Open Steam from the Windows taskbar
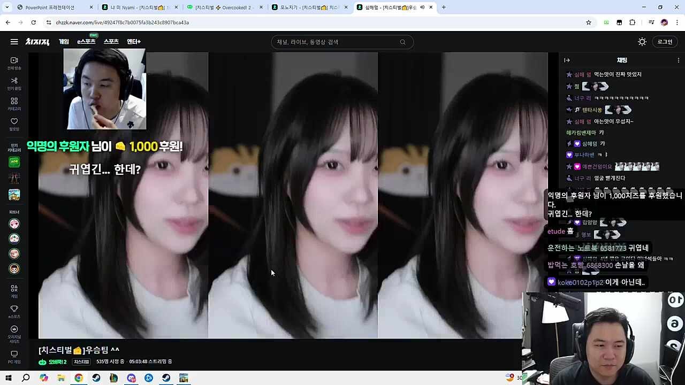 [96, 378]
